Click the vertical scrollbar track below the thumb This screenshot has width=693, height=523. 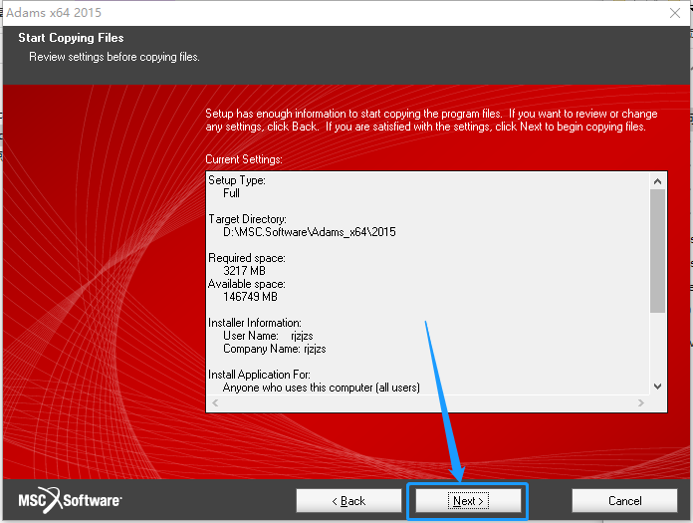coord(657,346)
